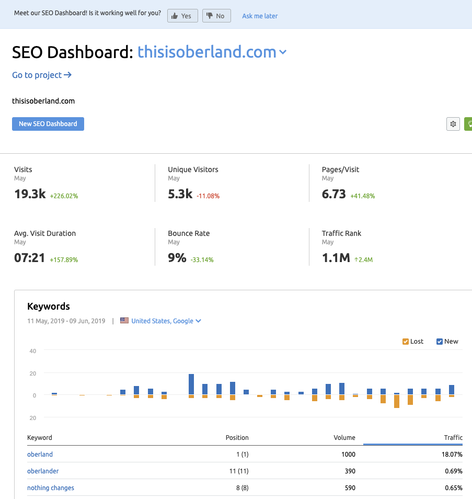Open the nothing changes keyword link

click(x=51, y=487)
